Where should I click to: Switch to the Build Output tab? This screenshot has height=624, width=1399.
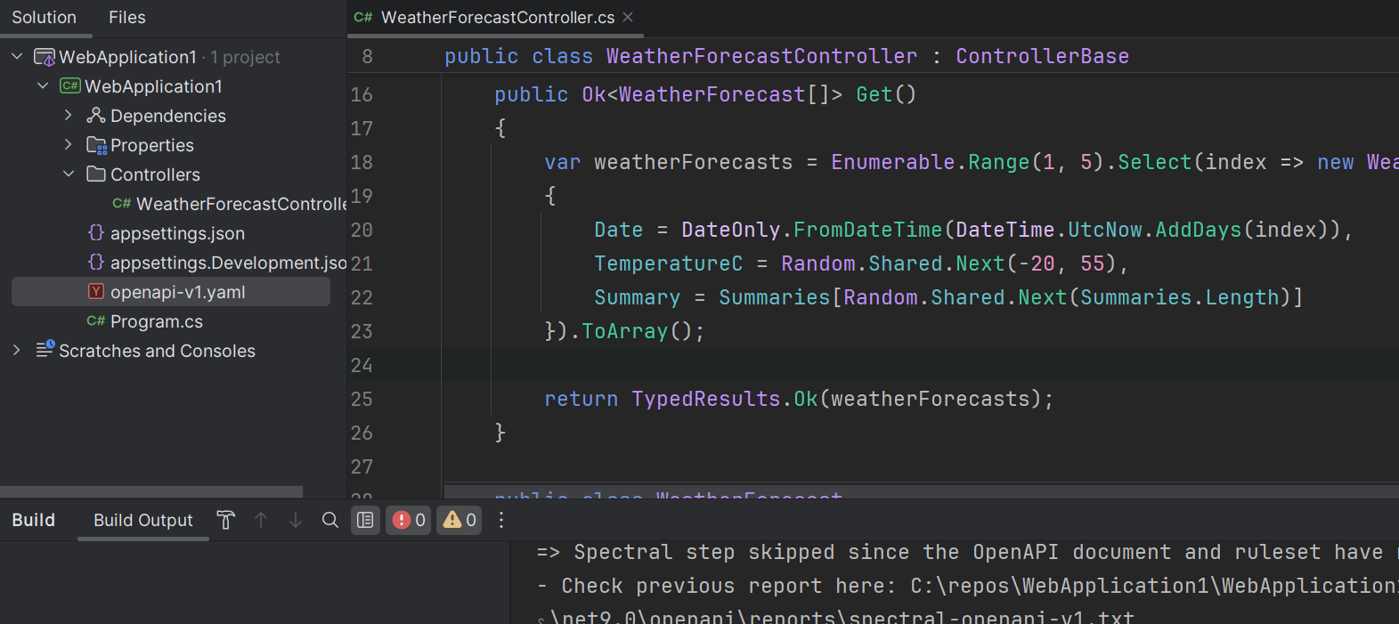pos(143,520)
